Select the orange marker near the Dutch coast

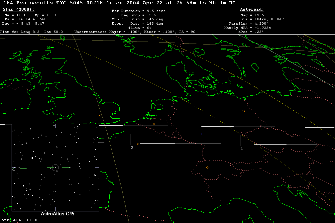pos(154,124)
